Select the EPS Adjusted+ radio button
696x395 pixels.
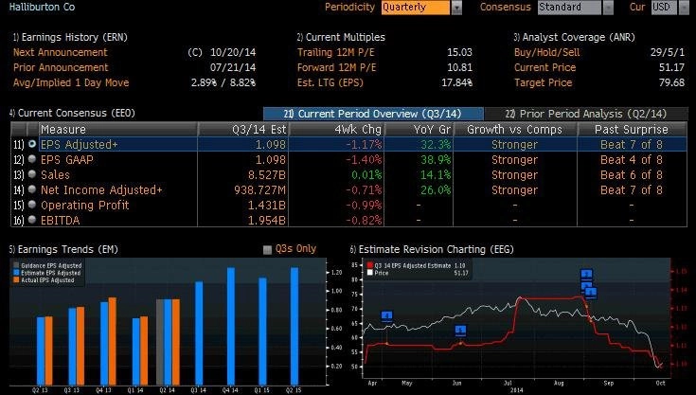(x=32, y=144)
